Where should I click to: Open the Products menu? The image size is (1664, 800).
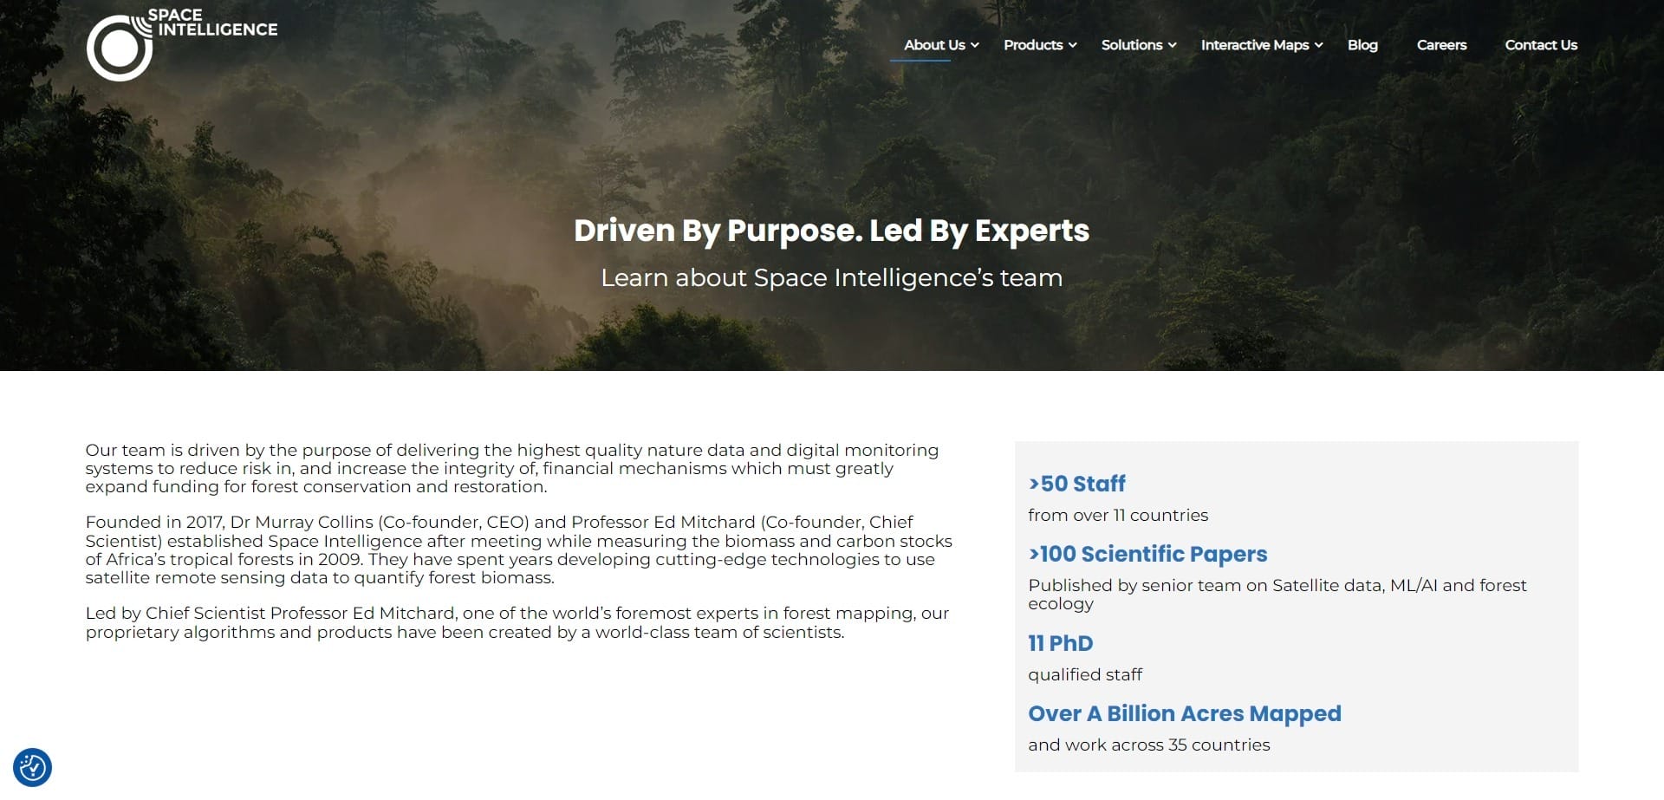click(1032, 45)
